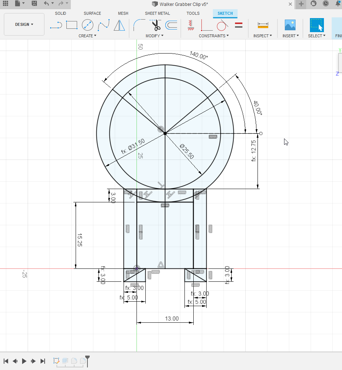Click the timeline Play button
Screen dimensions: 342x370
click(x=24, y=361)
